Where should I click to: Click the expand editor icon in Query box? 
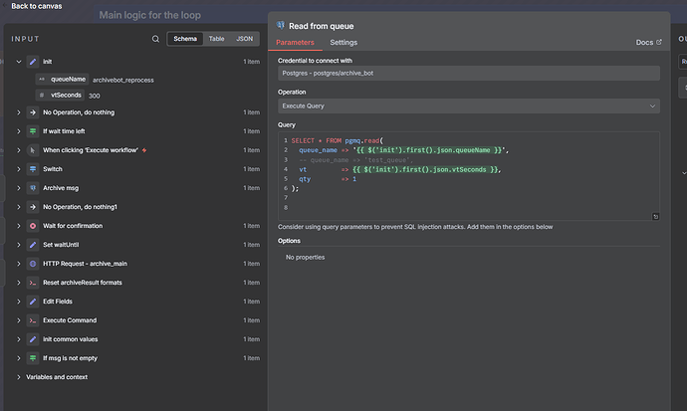point(655,216)
